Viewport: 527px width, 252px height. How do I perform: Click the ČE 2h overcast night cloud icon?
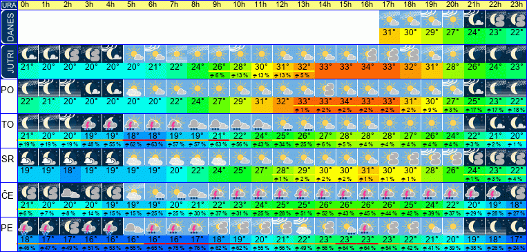click(70, 191)
